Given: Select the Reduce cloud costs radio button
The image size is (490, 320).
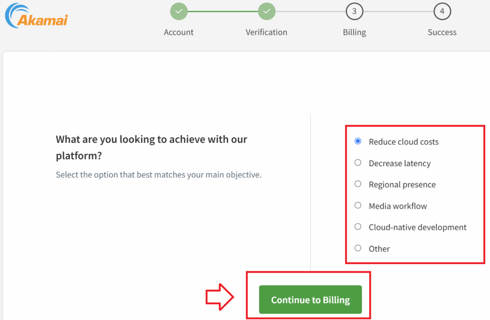Looking at the screenshot, I should click(358, 141).
